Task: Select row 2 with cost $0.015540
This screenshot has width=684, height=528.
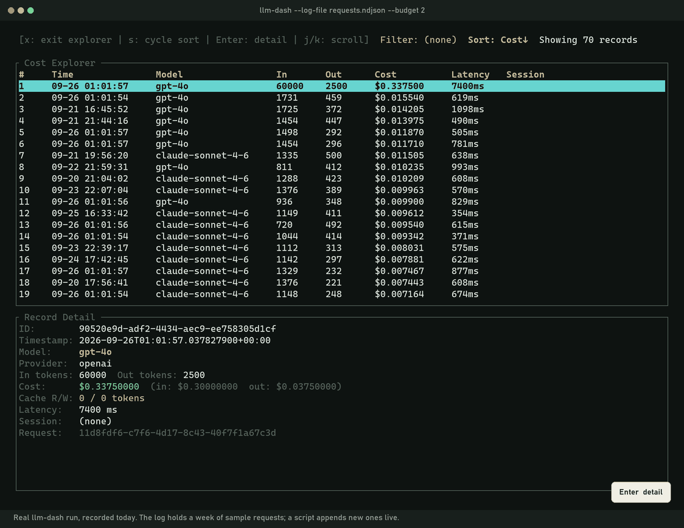Action: (341, 98)
